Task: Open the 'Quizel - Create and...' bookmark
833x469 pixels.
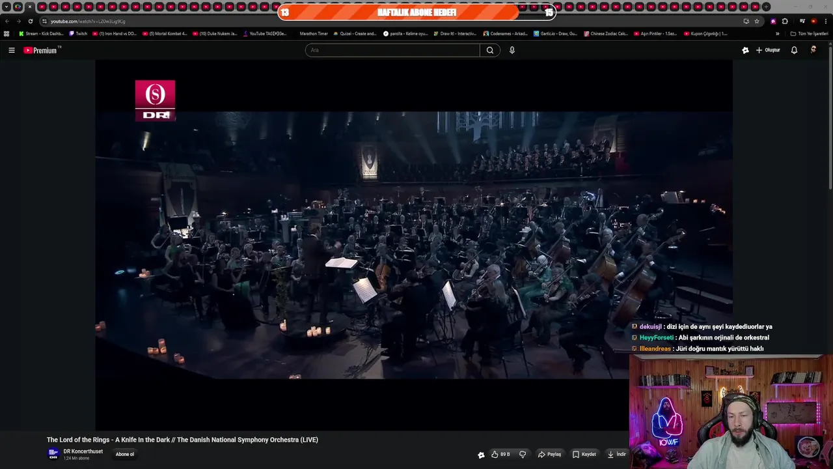Action: point(355,34)
